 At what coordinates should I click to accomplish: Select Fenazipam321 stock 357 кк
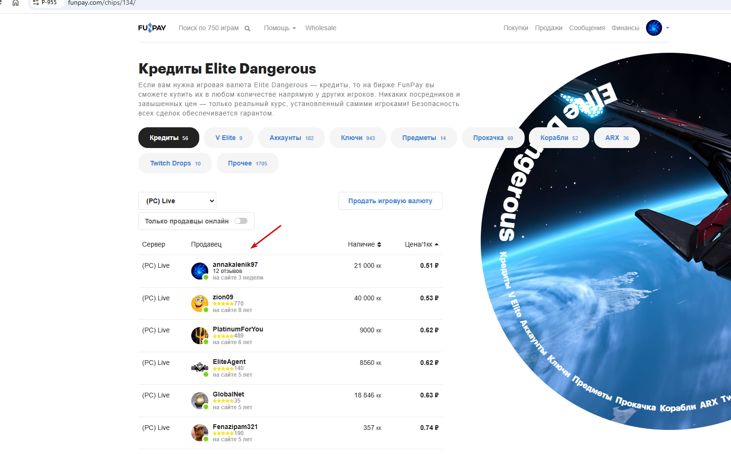click(x=372, y=428)
